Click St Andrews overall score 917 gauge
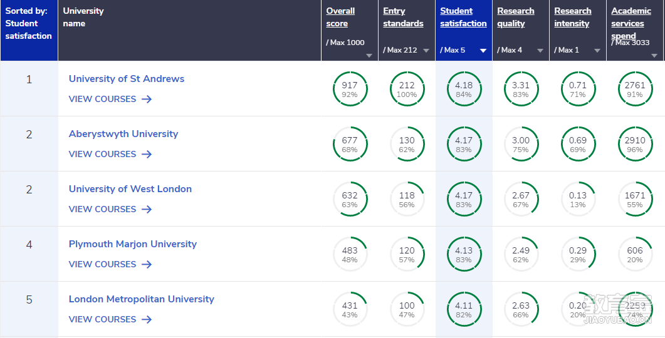 point(350,89)
